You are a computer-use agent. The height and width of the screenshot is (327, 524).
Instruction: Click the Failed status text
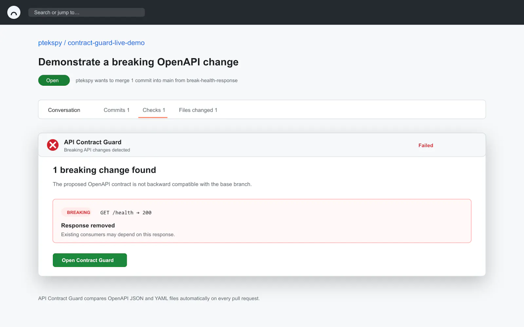click(426, 146)
